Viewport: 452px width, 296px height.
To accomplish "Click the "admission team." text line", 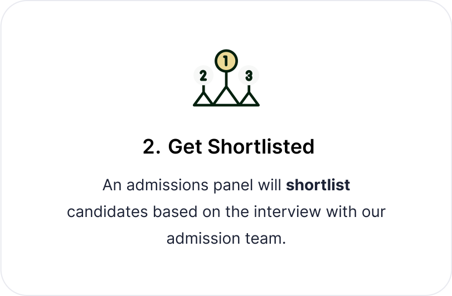I will (226, 239).
